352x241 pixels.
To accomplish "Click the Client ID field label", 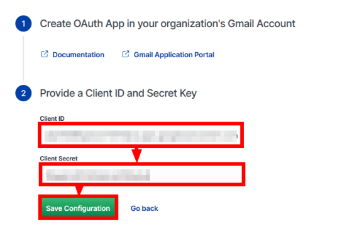I will (52, 118).
